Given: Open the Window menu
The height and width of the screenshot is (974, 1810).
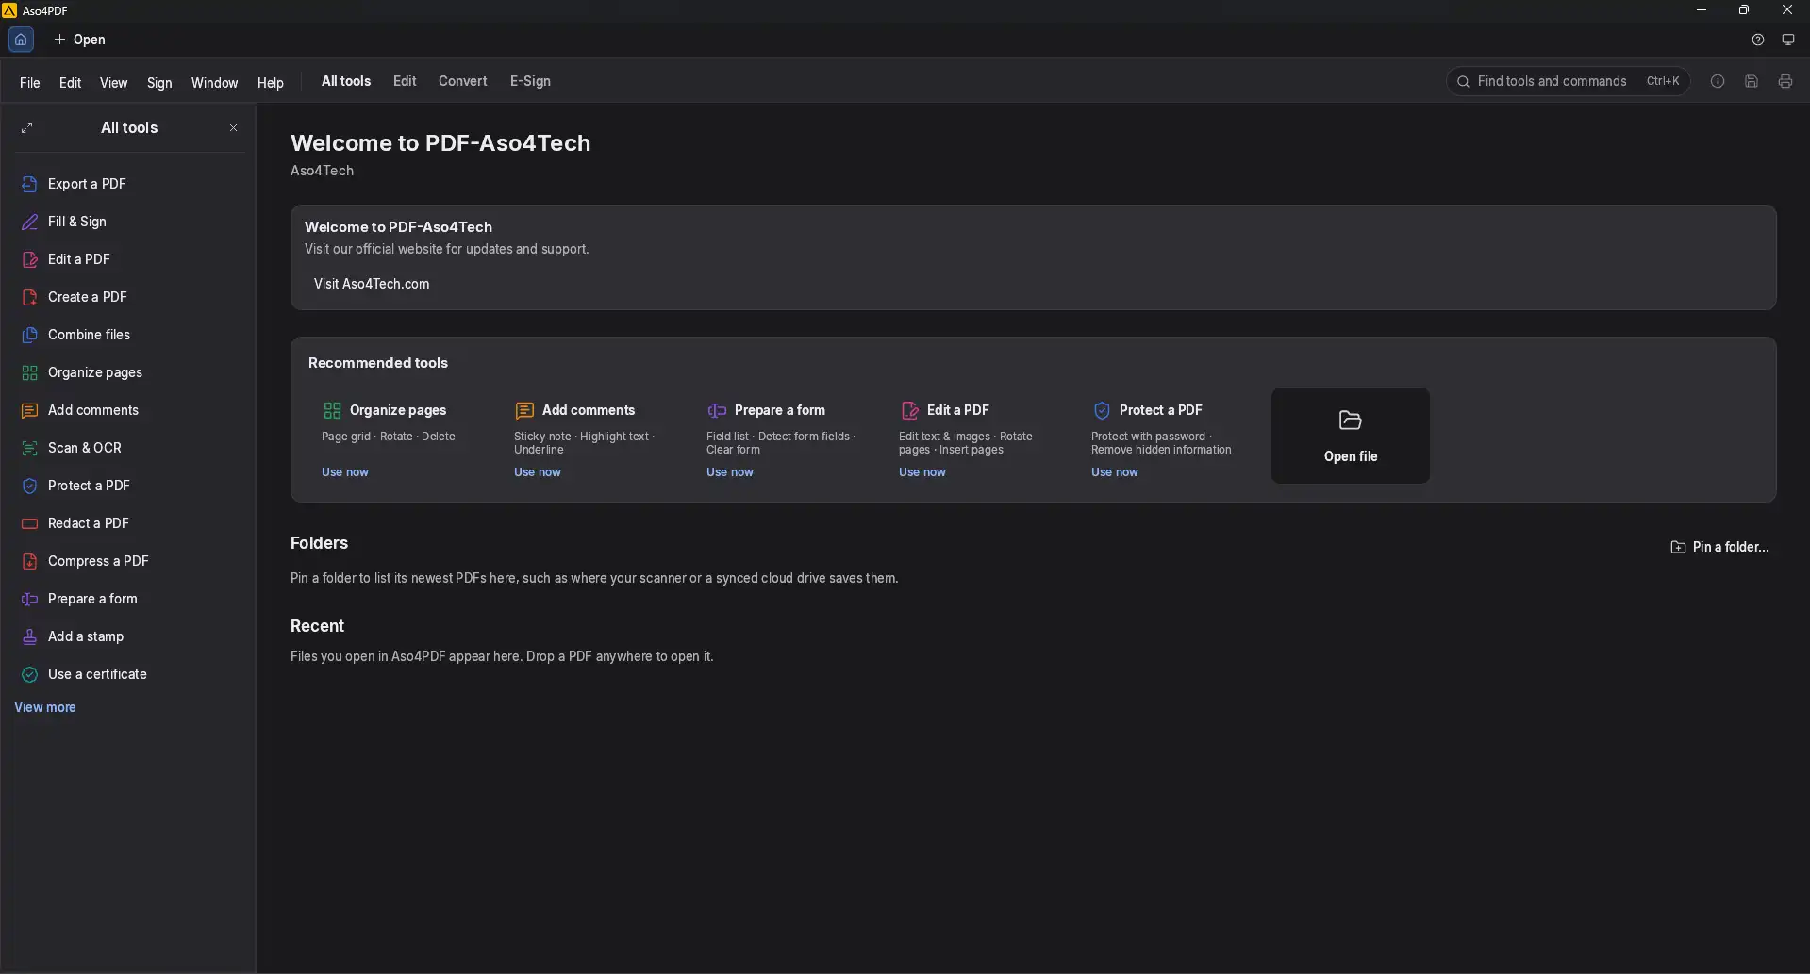Looking at the screenshot, I should 214,82.
